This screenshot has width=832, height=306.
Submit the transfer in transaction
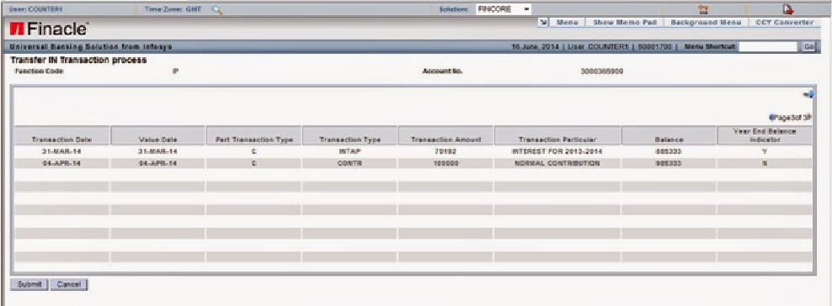[x=29, y=284]
